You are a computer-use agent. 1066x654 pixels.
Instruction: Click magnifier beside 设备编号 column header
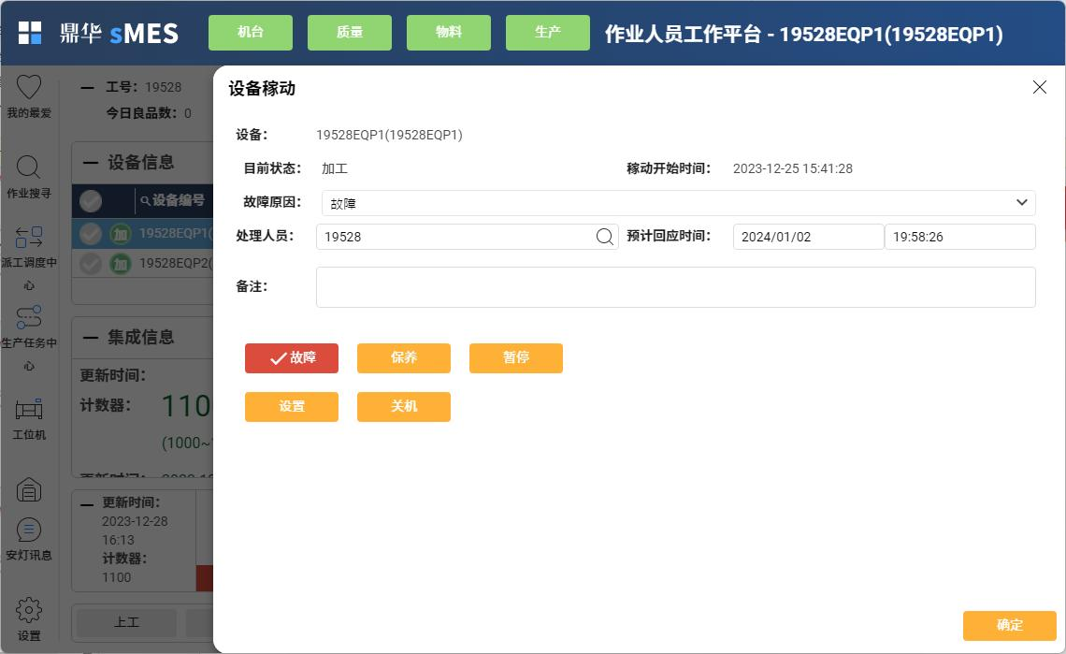[145, 200]
